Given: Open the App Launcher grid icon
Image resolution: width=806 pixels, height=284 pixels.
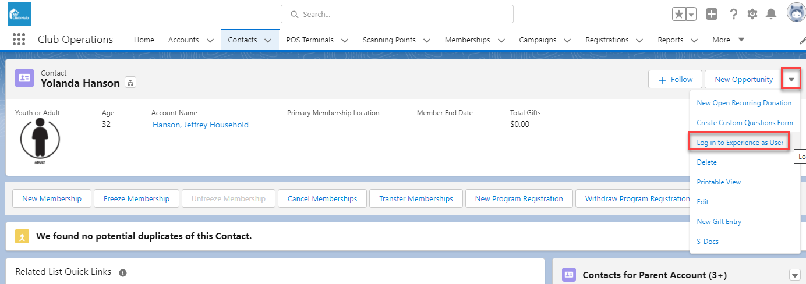Looking at the screenshot, I should (x=19, y=40).
